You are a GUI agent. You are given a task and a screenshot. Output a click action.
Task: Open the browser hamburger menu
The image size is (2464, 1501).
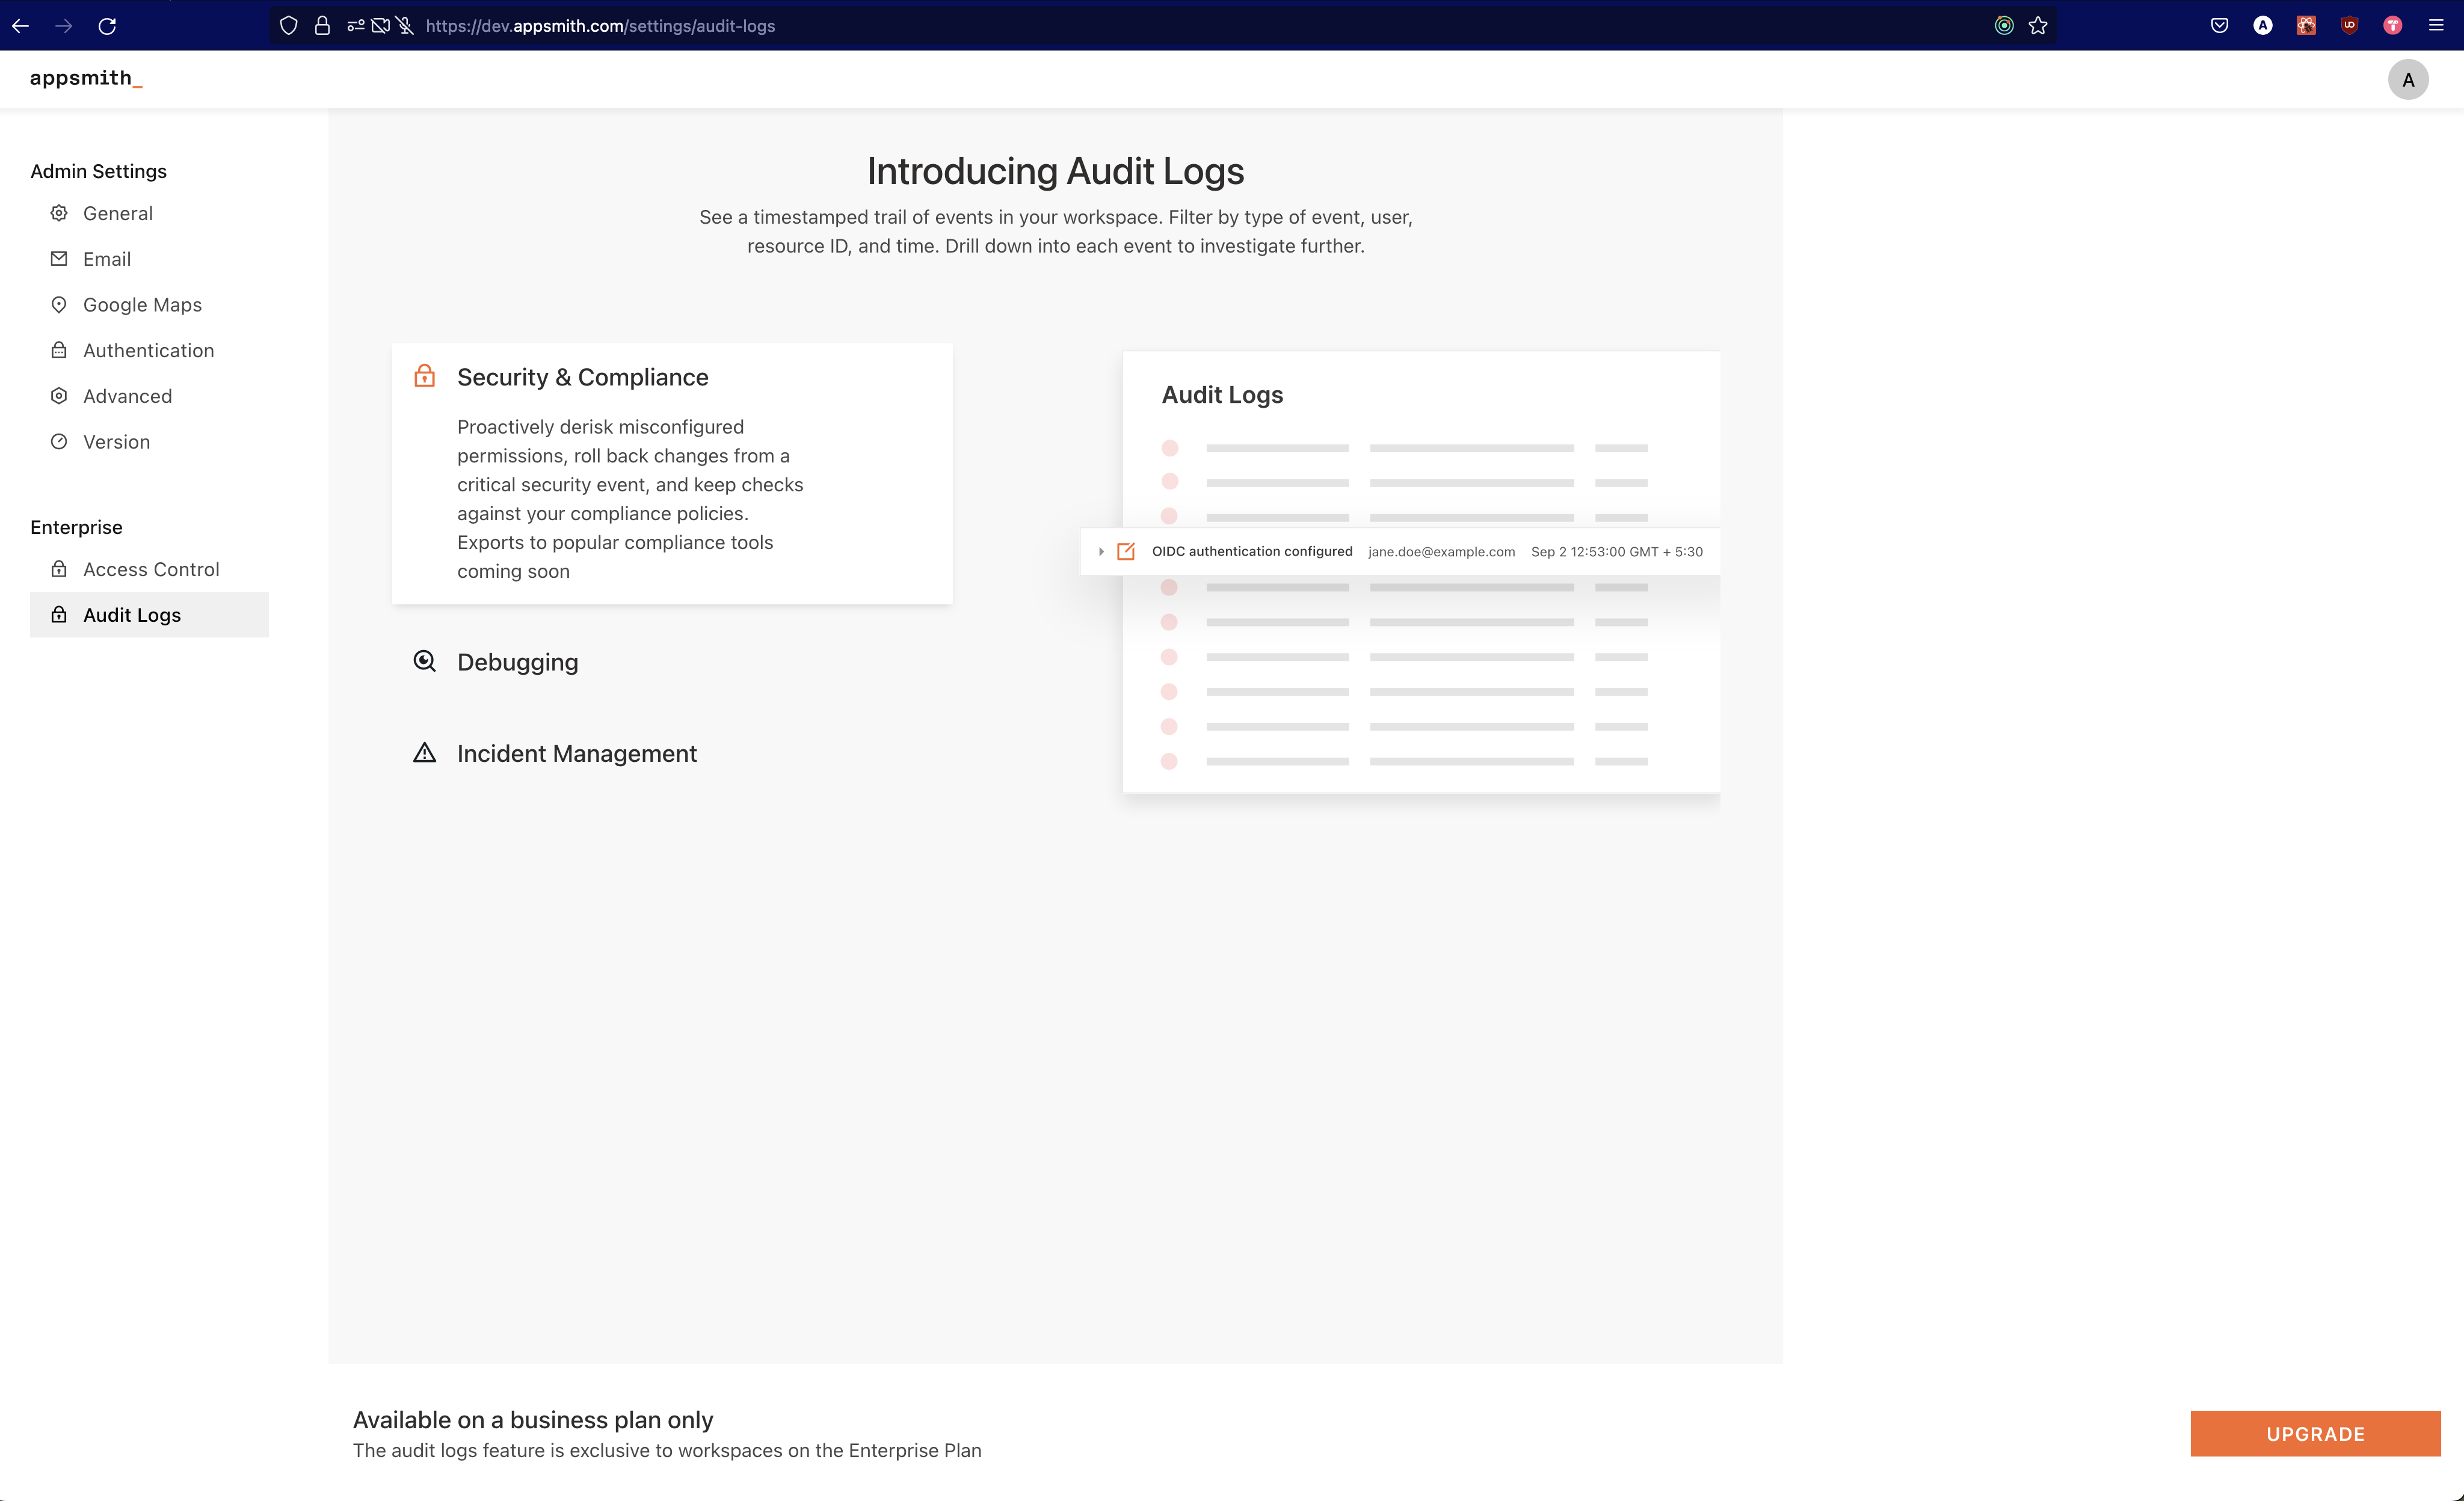(x=2435, y=26)
